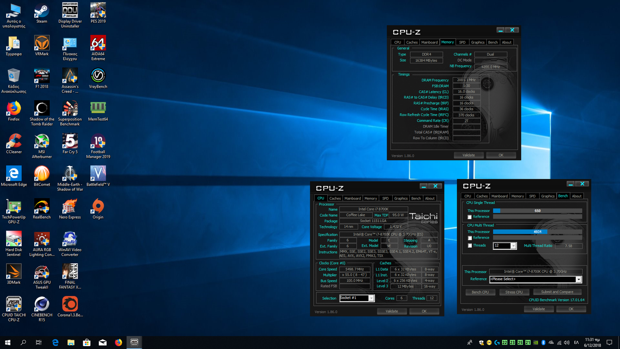
Task: Open AURA RGB Lighting Control icon
Action: 42,243
